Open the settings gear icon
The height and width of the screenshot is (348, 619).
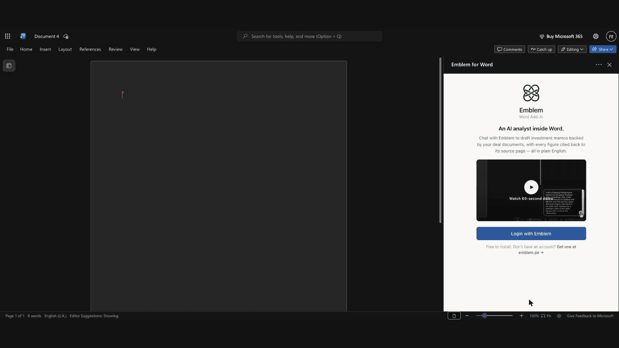(x=596, y=36)
